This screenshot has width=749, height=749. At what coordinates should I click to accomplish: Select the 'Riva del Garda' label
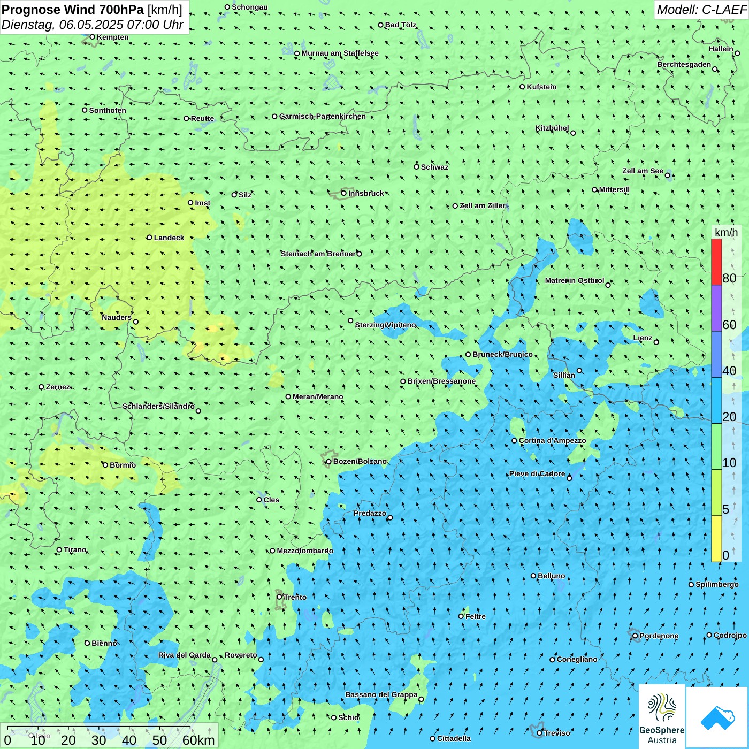185,655
